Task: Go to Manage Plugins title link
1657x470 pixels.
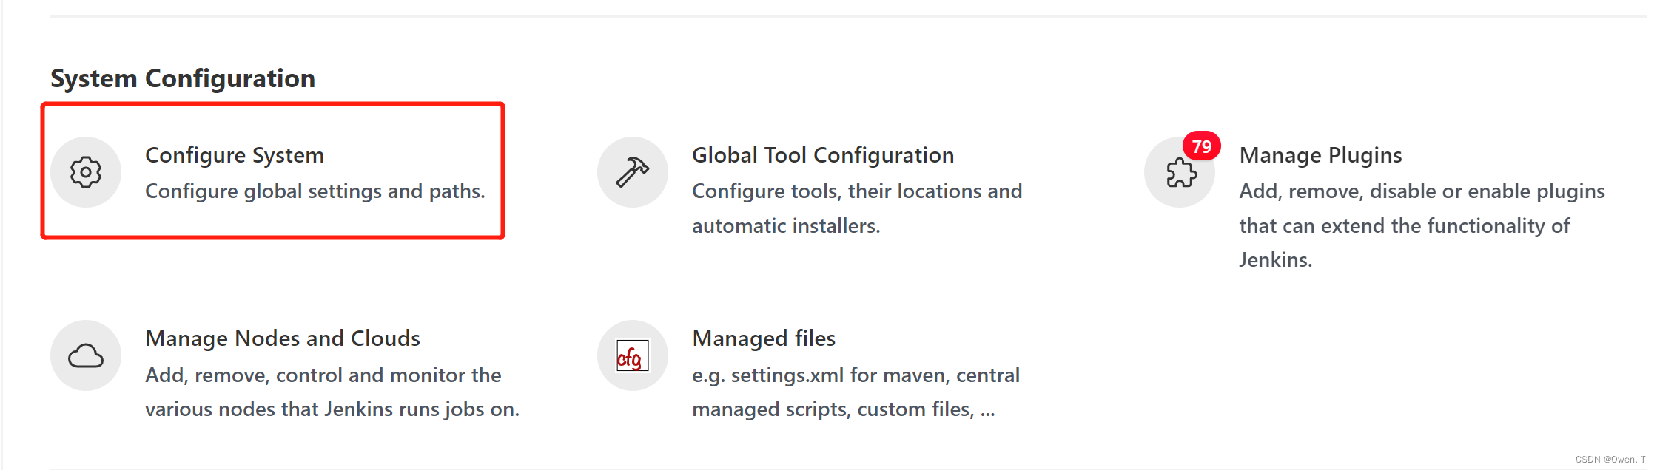Action: point(1320,155)
